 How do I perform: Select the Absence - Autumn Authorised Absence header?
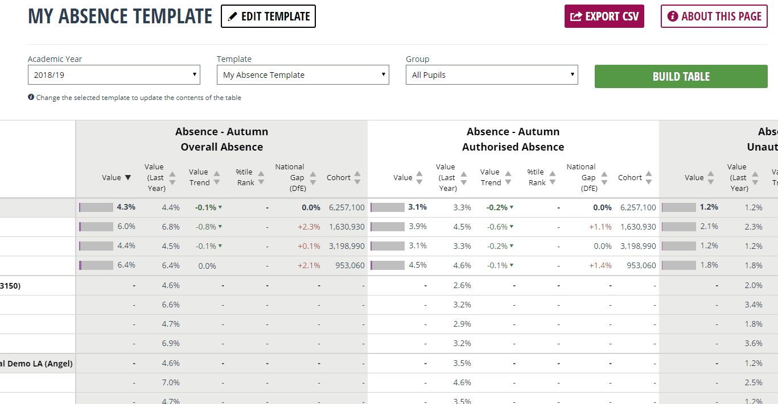tap(513, 139)
